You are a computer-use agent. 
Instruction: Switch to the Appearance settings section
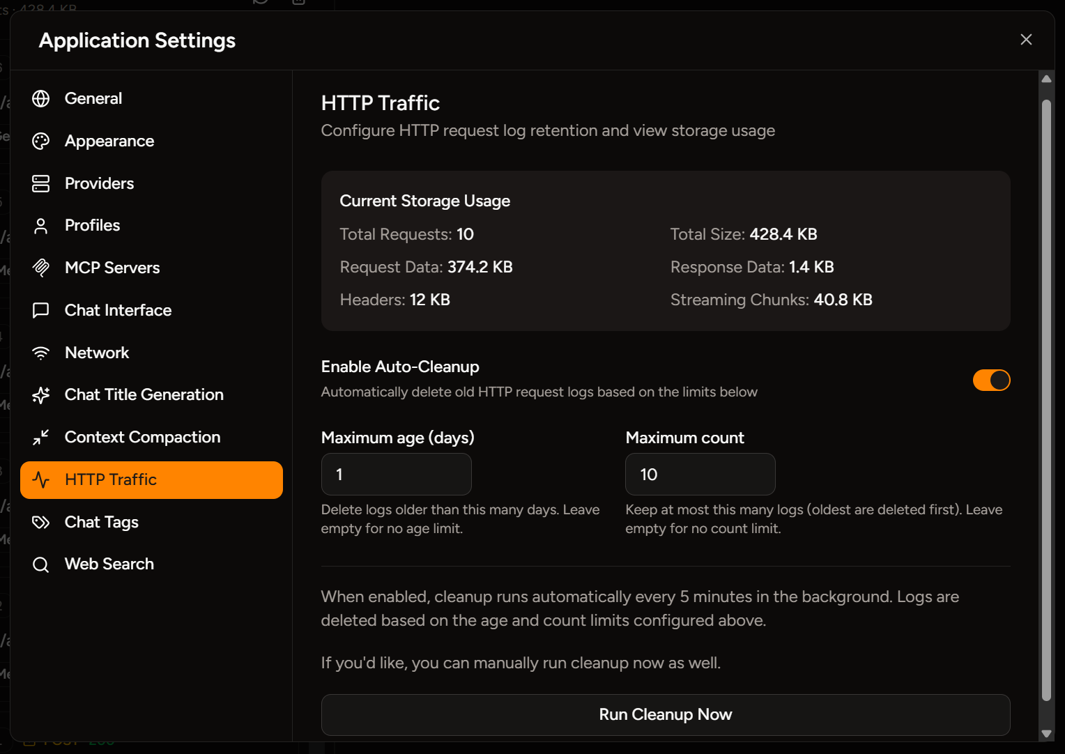click(x=109, y=141)
